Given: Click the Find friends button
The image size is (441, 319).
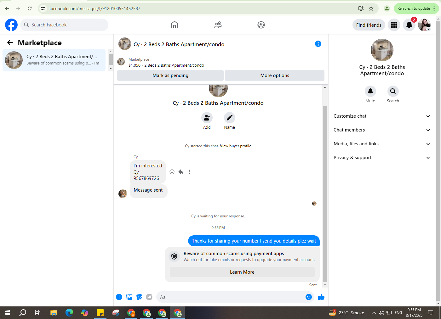Looking at the screenshot, I should click(x=369, y=25).
